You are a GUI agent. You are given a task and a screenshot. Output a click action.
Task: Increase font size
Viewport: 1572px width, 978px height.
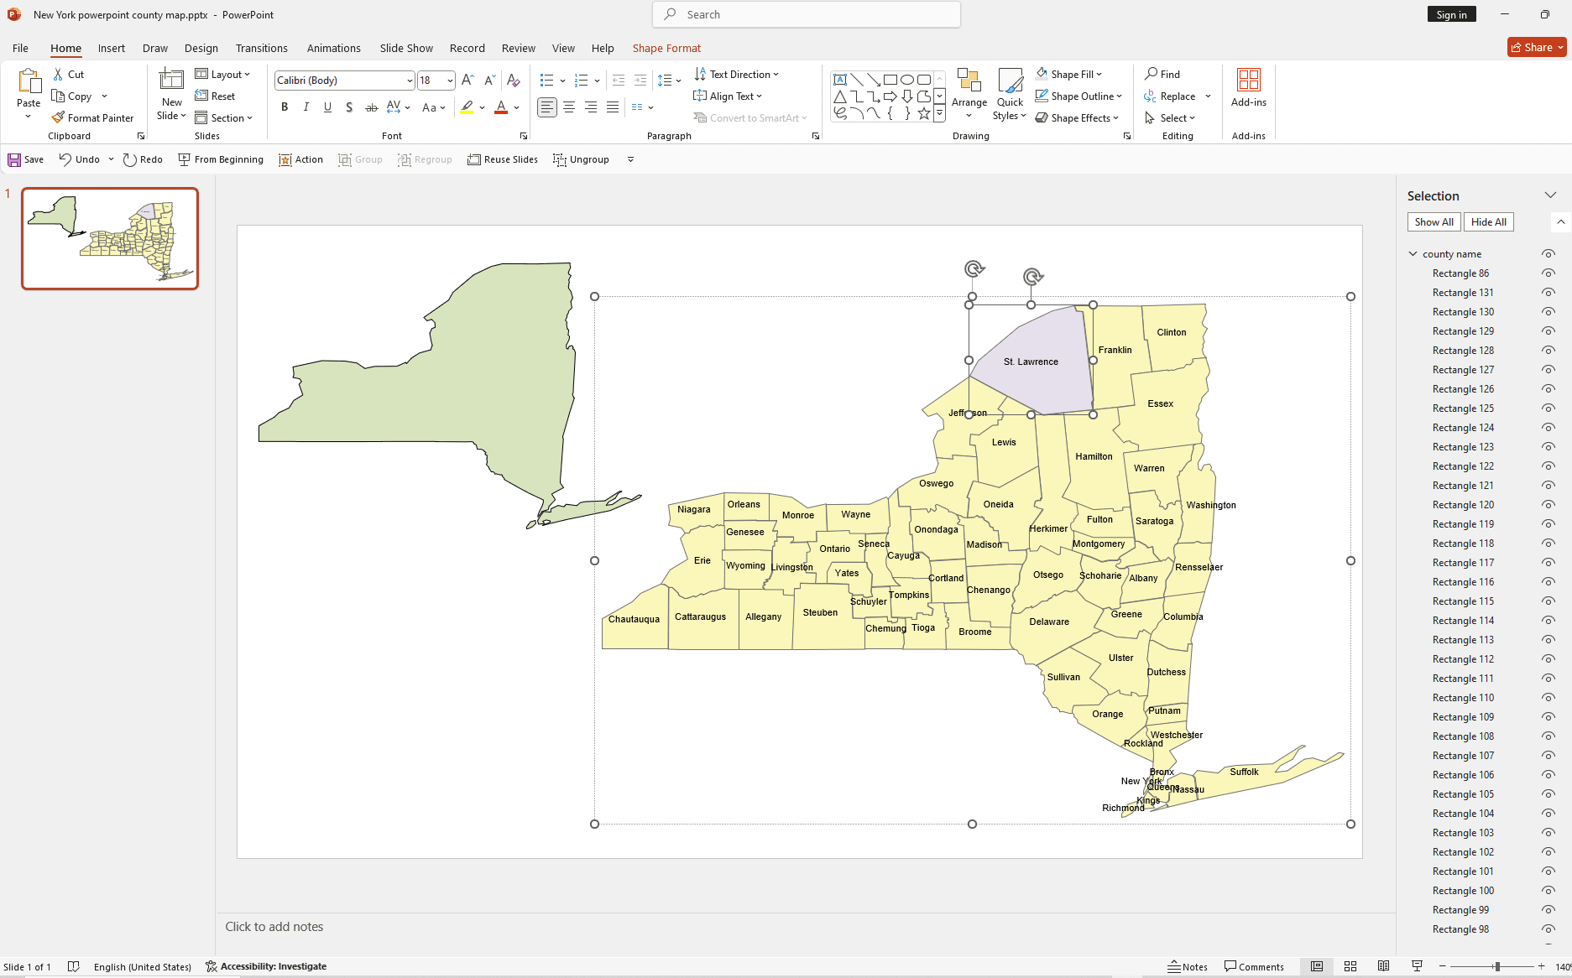click(468, 81)
